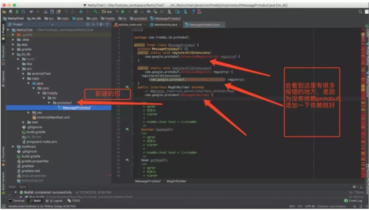
Task: Switch to activity_main.xml editor tab
Action: [x=130, y=24]
